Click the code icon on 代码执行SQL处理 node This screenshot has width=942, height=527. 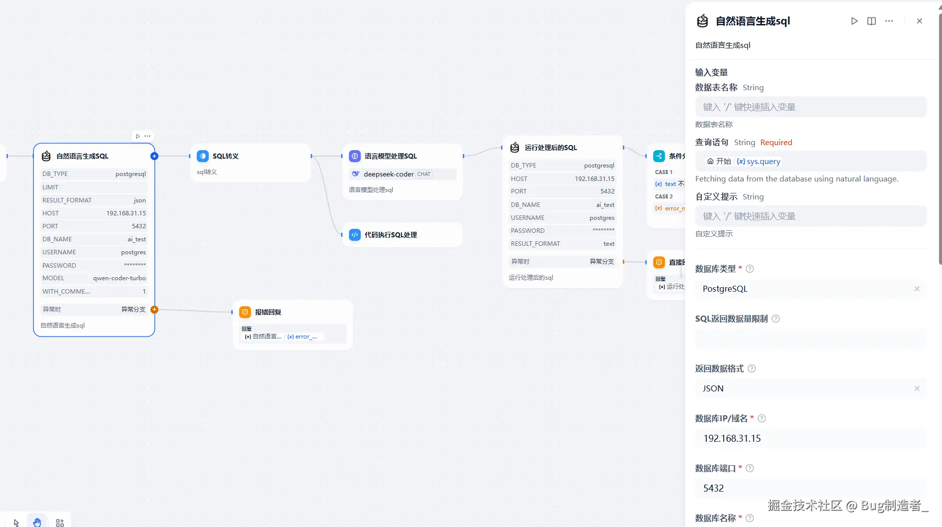355,234
